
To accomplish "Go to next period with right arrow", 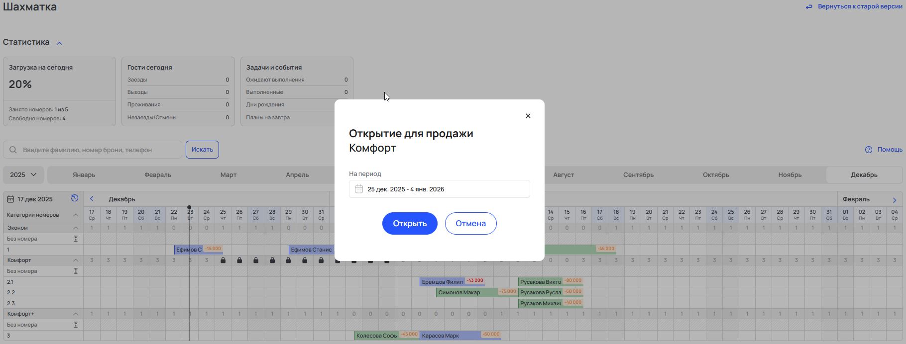I will (x=895, y=200).
